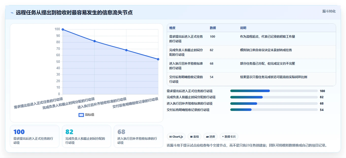Click table cell 部分任务虽已分配，但完成定义仍不完整
The height and width of the screenshot is (158, 346).
tap(268, 64)
